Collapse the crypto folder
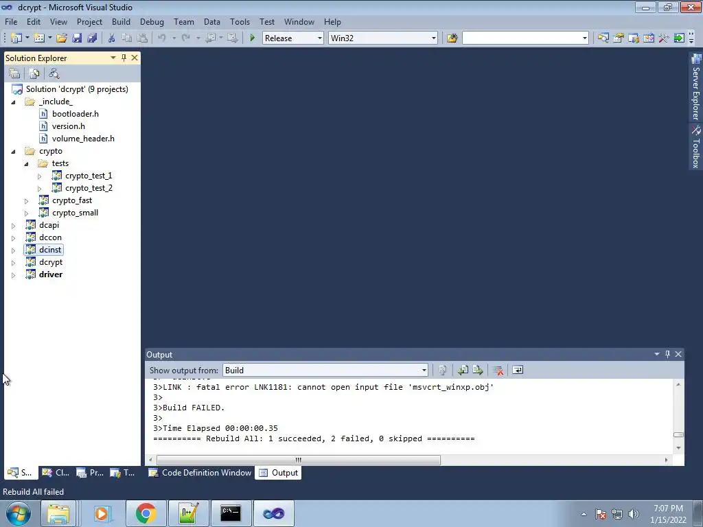Image resolution: width=703 pixels, height=527 pixels. point(14,152)
